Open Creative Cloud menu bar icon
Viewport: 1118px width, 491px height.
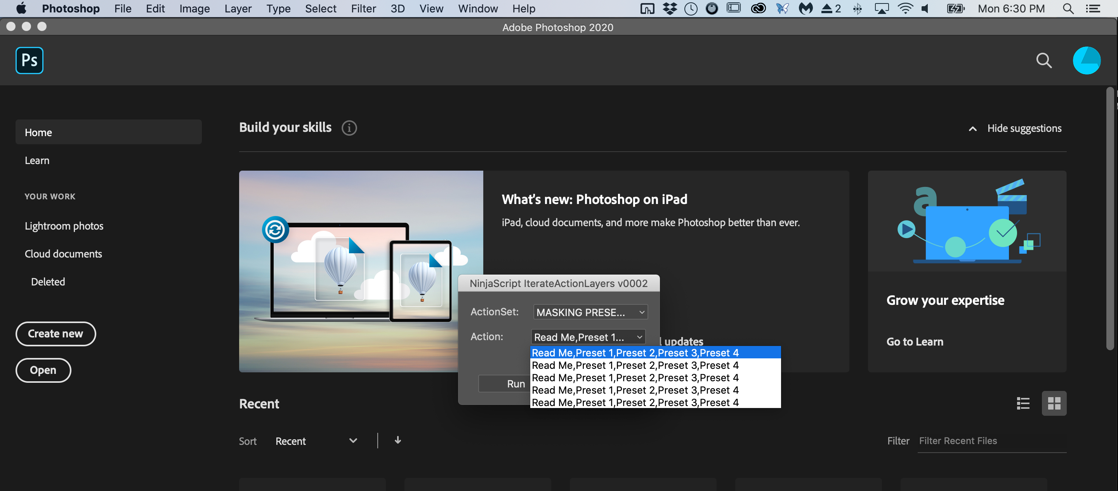tap(758, 8)
